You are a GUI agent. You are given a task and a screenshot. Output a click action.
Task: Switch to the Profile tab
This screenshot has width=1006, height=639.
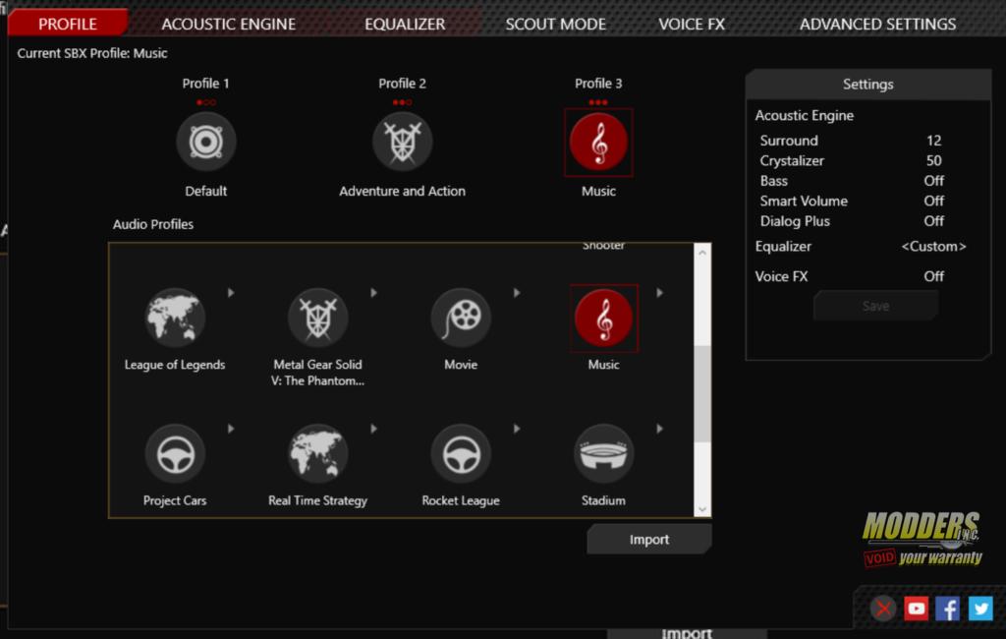(68, 24)
